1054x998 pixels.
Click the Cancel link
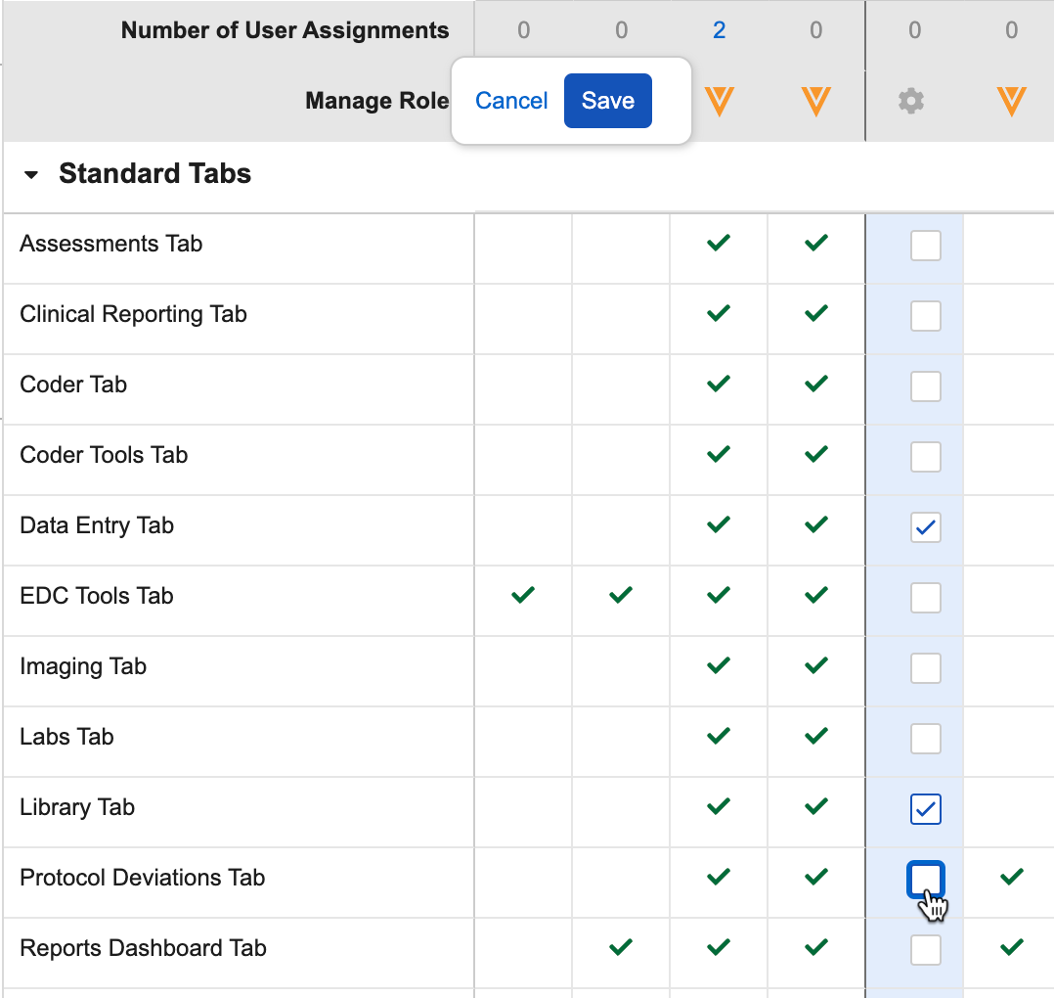(x=511, y=101)
